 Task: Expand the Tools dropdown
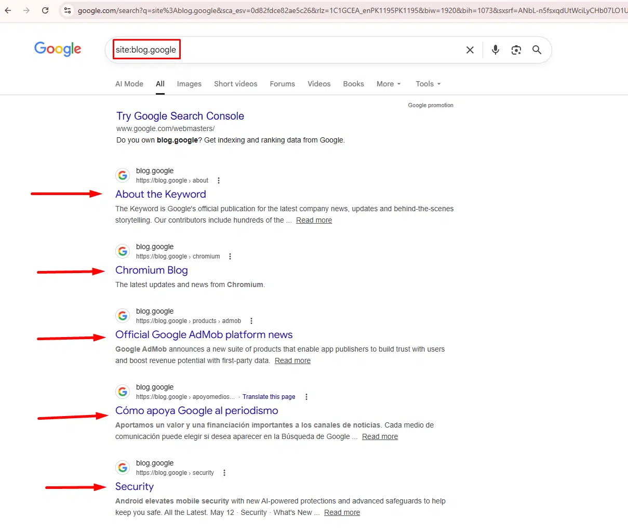click(428, 84)
